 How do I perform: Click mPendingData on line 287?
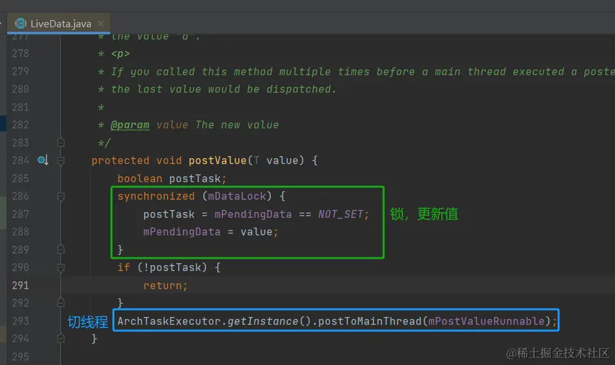coord(253,215)
